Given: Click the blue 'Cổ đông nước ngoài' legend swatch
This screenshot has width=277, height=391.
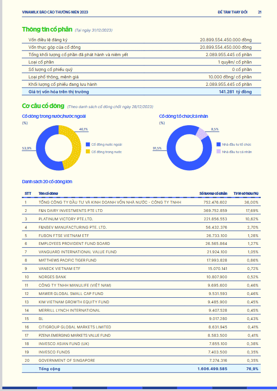Looking at the screenshot, I should (x=88, y=144).
